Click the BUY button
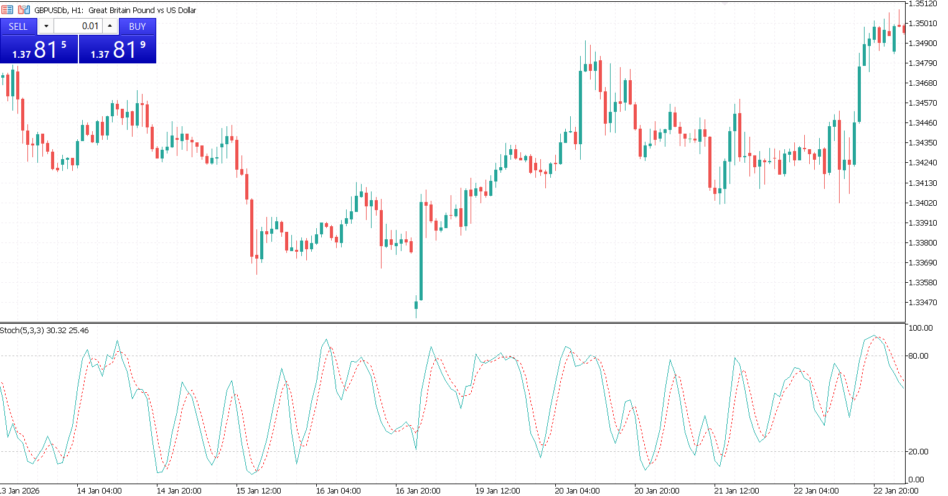The width and height of the screenshot is (948, 496). tap(137, 26)
